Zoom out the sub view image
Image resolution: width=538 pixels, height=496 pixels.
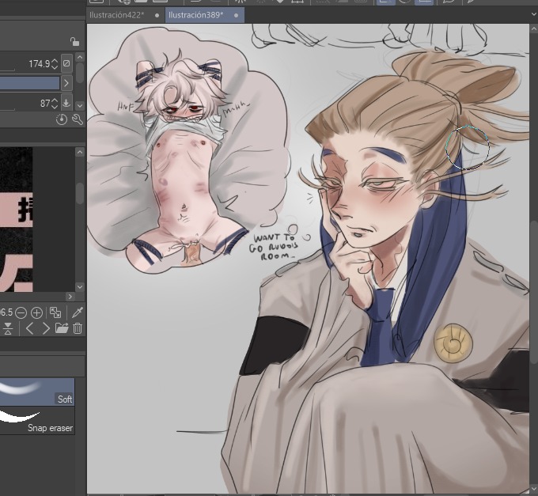21,312
